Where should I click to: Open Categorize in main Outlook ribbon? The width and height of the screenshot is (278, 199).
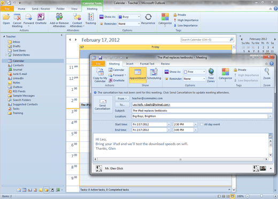tap(165, 20)
